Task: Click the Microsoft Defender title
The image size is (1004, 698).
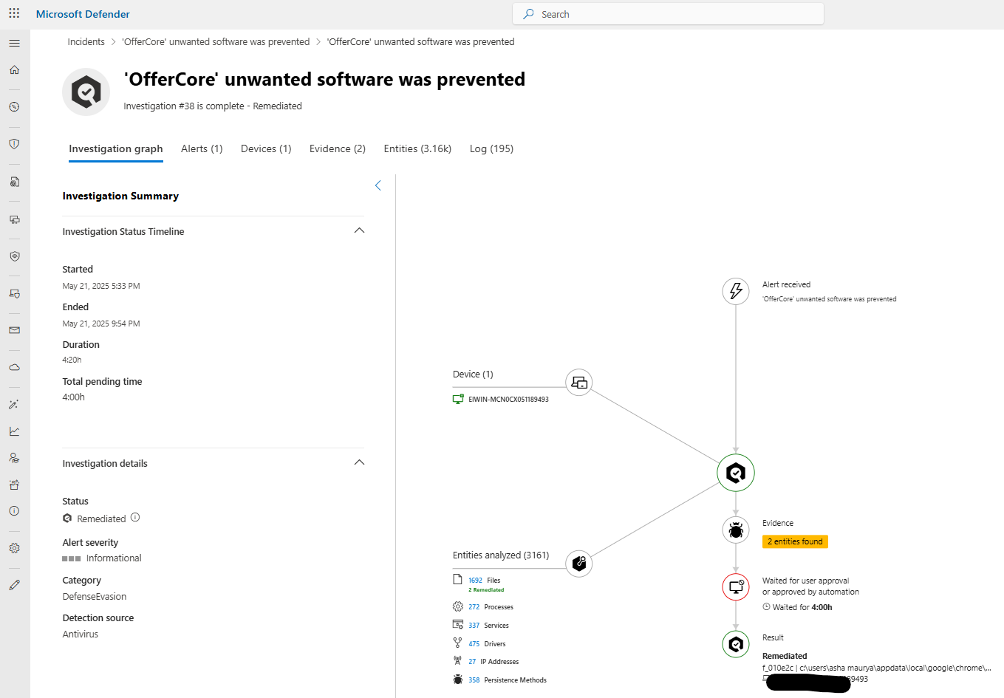Action: pyautogui.click(x=83, y=14)
